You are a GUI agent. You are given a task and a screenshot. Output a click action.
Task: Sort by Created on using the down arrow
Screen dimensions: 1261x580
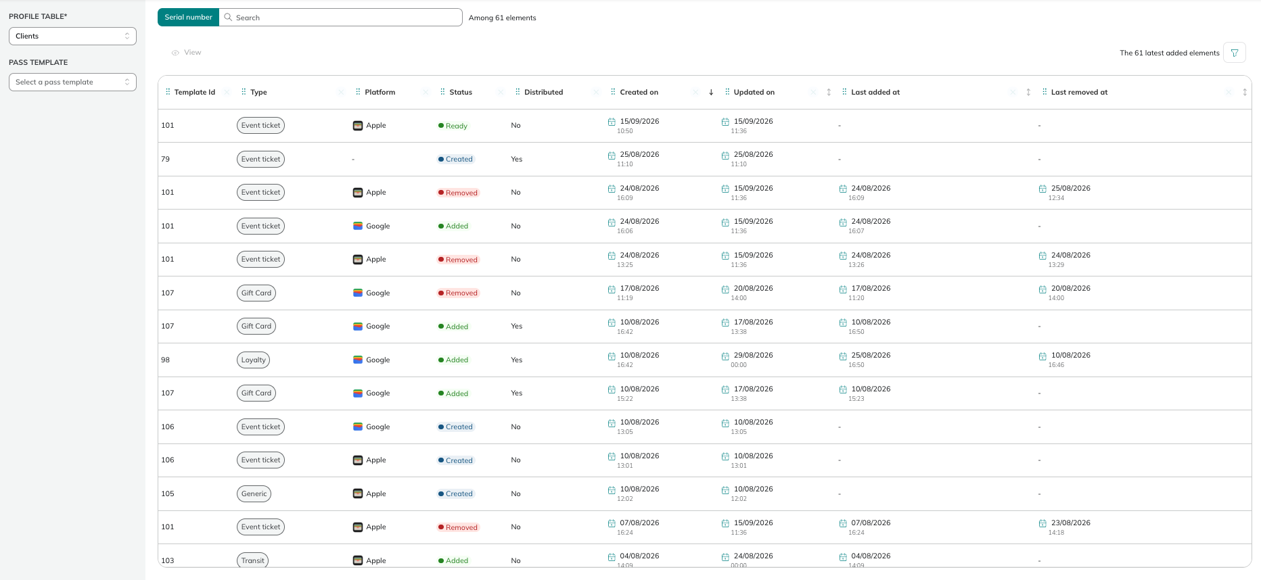click(711, 92)
